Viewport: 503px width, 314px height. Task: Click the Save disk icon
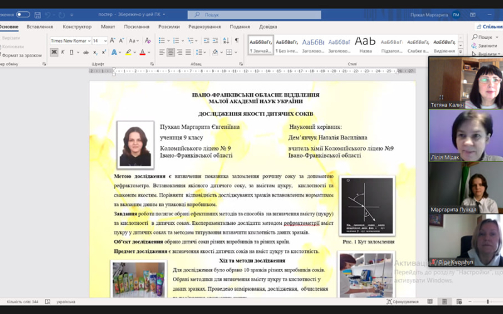tap(38, 14)
